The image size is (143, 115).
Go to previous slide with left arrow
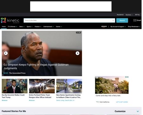[6, 53]
